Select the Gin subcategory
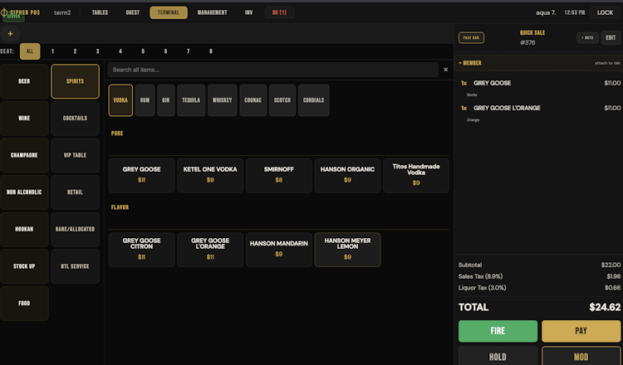 click(x=165, y=100)
